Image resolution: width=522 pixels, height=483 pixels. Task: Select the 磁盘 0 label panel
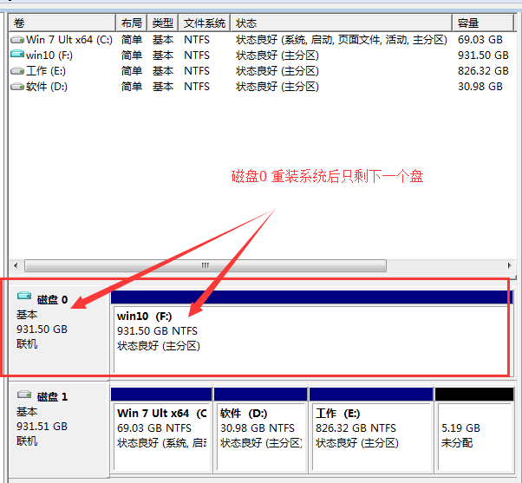point(59,331)
